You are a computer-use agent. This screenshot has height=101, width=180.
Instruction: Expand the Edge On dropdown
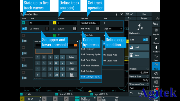point(116,29)
